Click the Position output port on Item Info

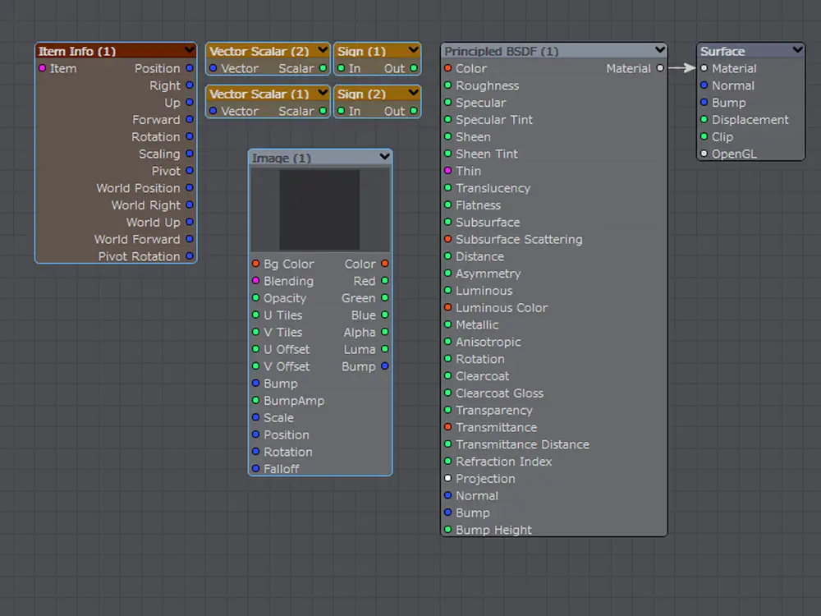click(190, 69)
